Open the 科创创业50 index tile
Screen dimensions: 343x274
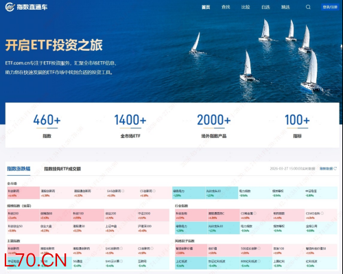tap(23, 228)
